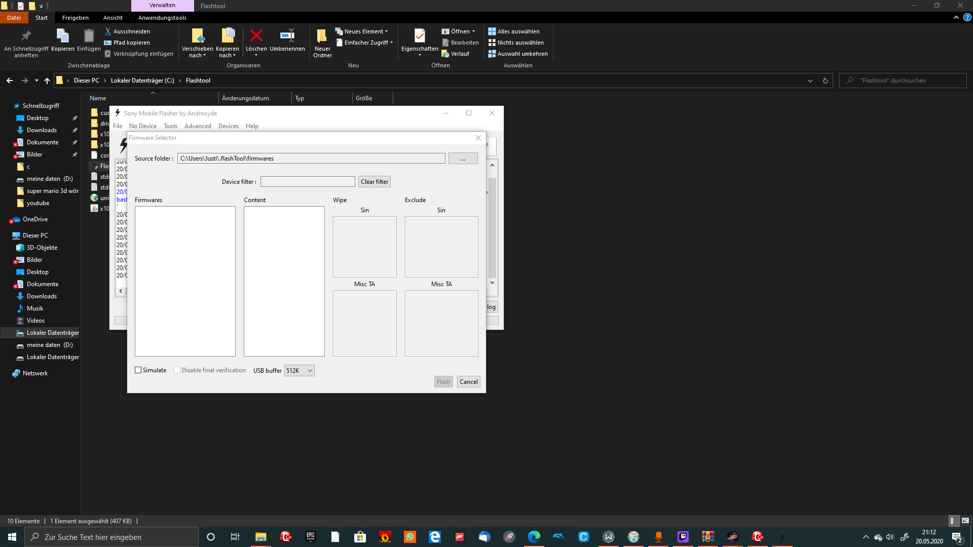Image resolution: width=973 pixels, height=547 pixels.
Task: Switch to large icons view button
Action: tap(965, 521)
